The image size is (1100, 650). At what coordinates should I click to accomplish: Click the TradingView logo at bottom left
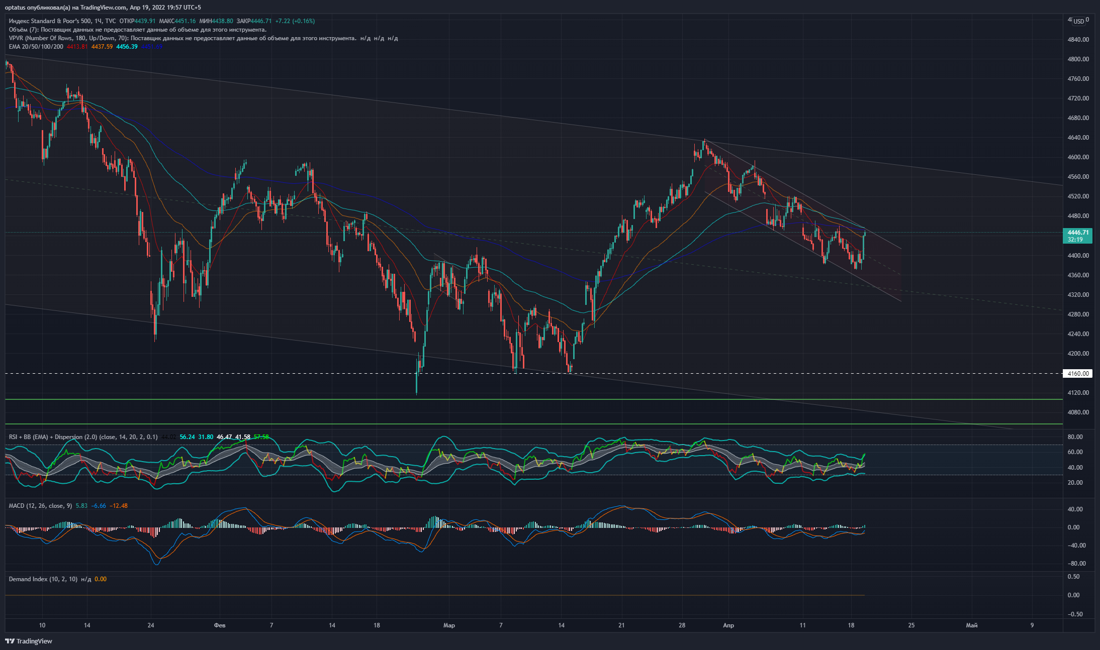[x=29, y=641]
